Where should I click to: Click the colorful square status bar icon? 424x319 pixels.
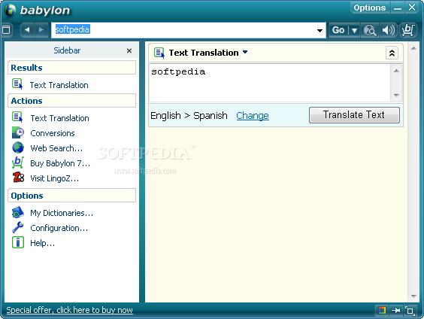point(382,310)
